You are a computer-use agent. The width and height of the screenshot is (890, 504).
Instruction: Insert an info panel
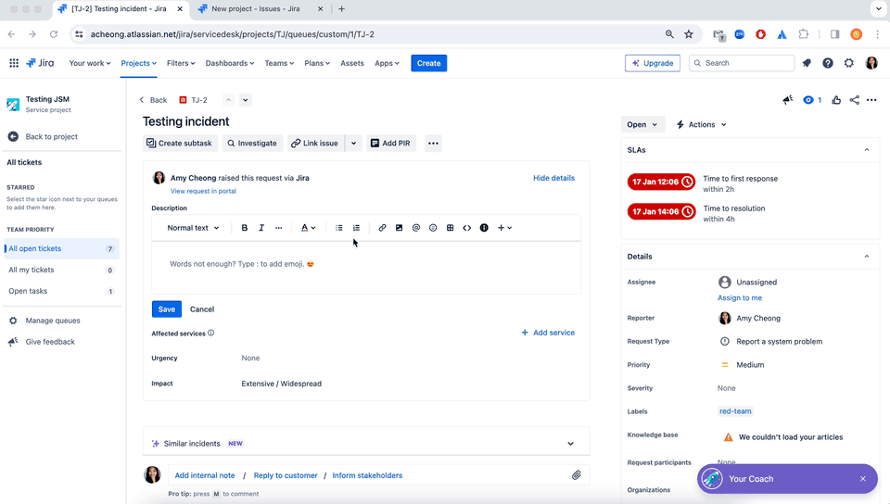pos(484,228)
